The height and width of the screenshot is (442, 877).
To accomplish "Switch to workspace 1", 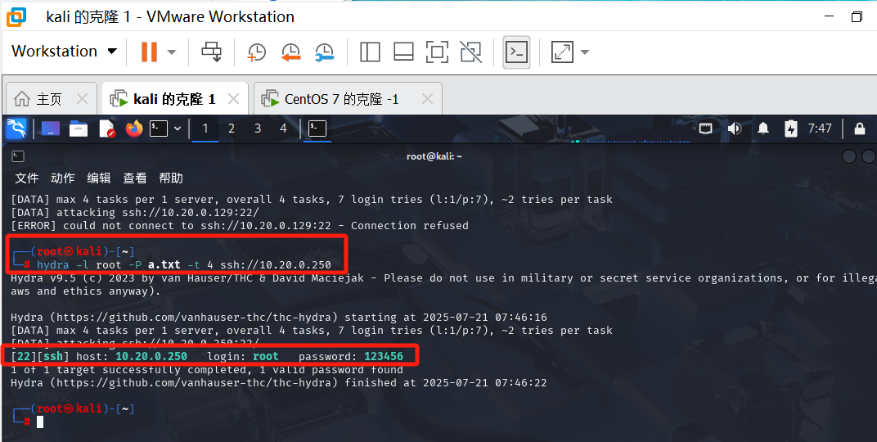I will click(x=205, y=129).
